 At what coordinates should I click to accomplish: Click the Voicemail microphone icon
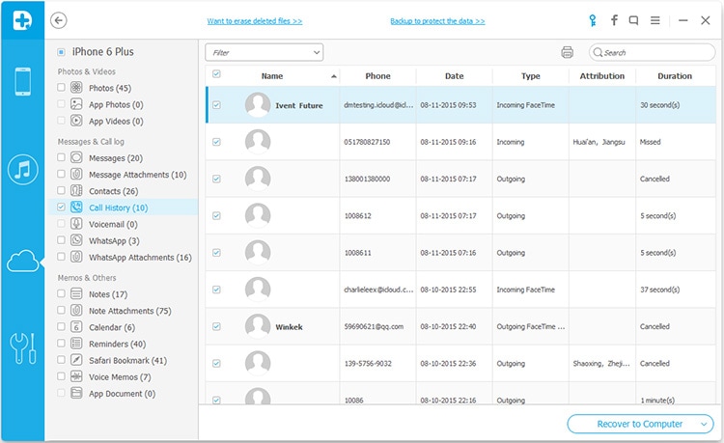pos(76,224)
